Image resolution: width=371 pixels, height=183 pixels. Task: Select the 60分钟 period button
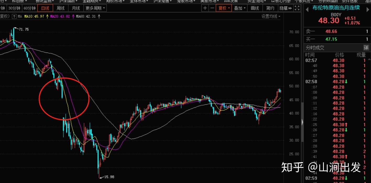pos(30,8)
